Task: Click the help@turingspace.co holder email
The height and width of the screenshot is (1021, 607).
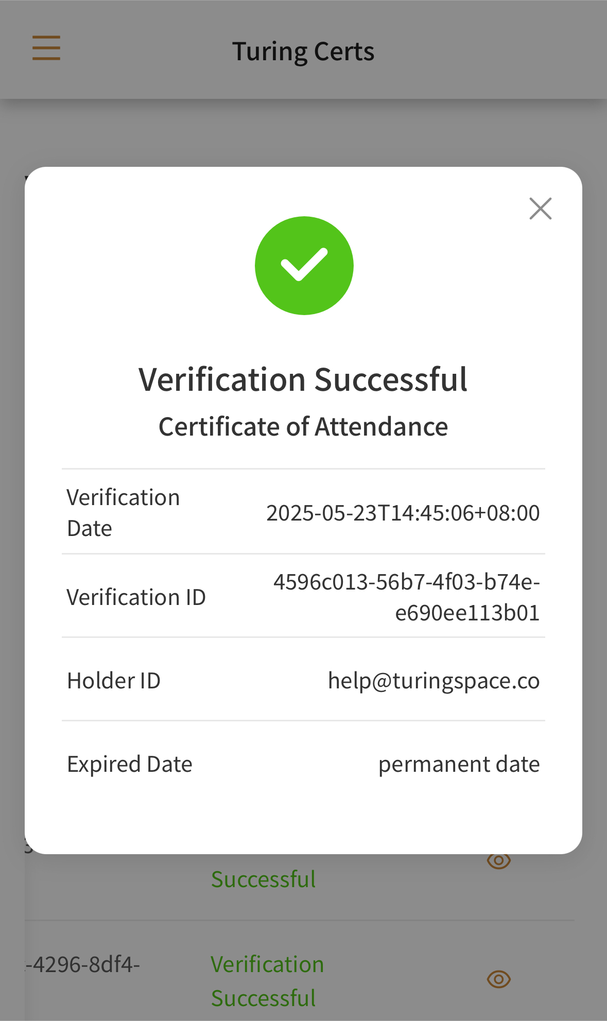Action: click(433, 681)
